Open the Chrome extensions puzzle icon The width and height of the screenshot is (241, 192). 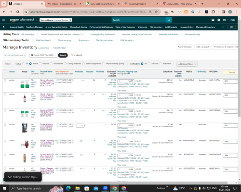[x=213, y=12]
